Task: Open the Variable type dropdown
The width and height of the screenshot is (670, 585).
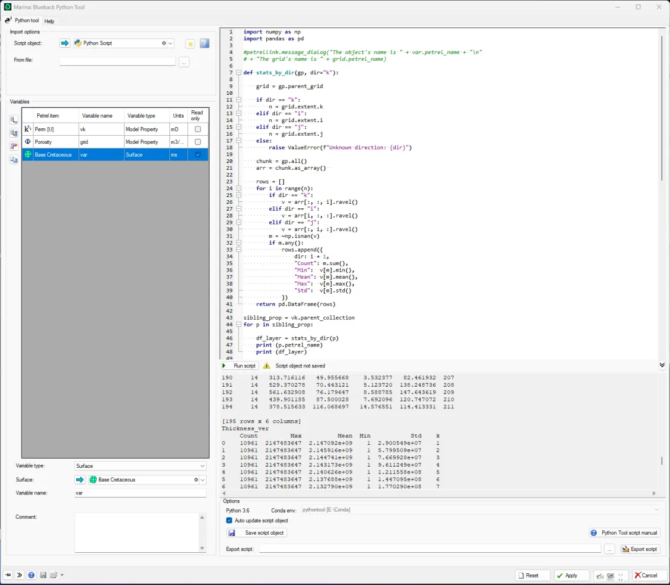Action: (x=202, y=466)
